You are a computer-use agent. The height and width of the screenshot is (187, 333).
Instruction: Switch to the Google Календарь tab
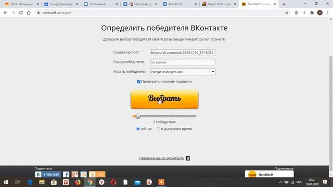(61, 4)
